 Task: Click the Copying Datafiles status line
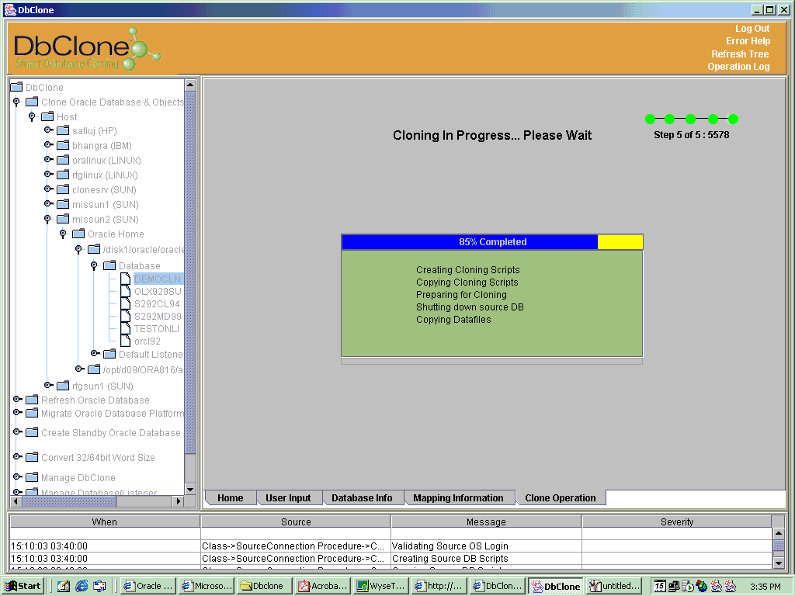click(x=453, y=319)
